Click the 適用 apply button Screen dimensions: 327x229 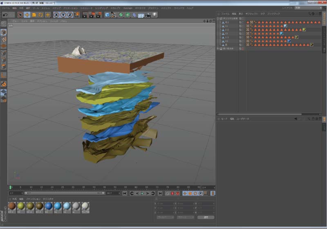tap(206, 217)
